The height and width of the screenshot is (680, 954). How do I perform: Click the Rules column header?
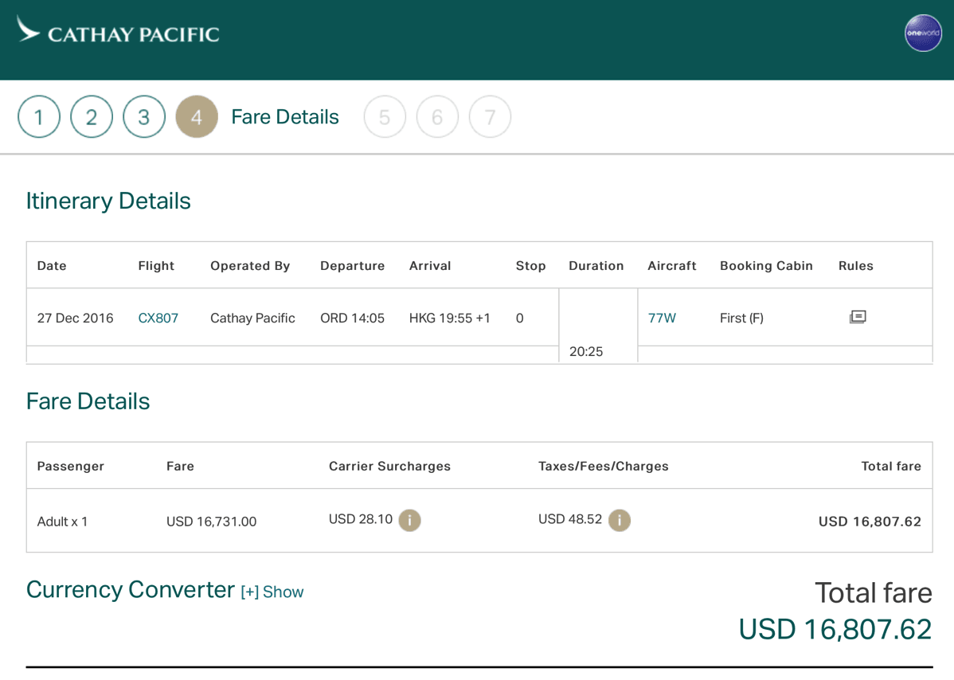[855, 266]
